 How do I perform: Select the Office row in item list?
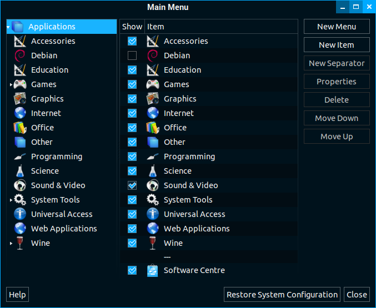click(x=175, y=128)
